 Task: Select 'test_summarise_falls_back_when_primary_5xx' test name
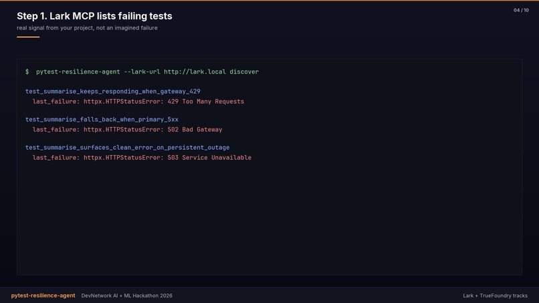tap(102, 119)
